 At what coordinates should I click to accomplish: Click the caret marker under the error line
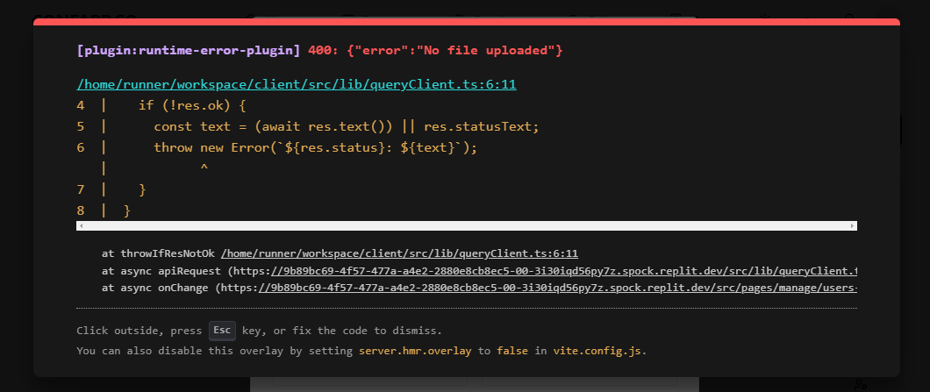204,167
